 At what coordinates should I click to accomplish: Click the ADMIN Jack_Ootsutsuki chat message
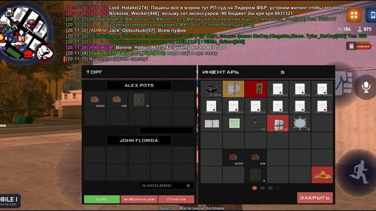pyautogui.click(x=126, y=30)
